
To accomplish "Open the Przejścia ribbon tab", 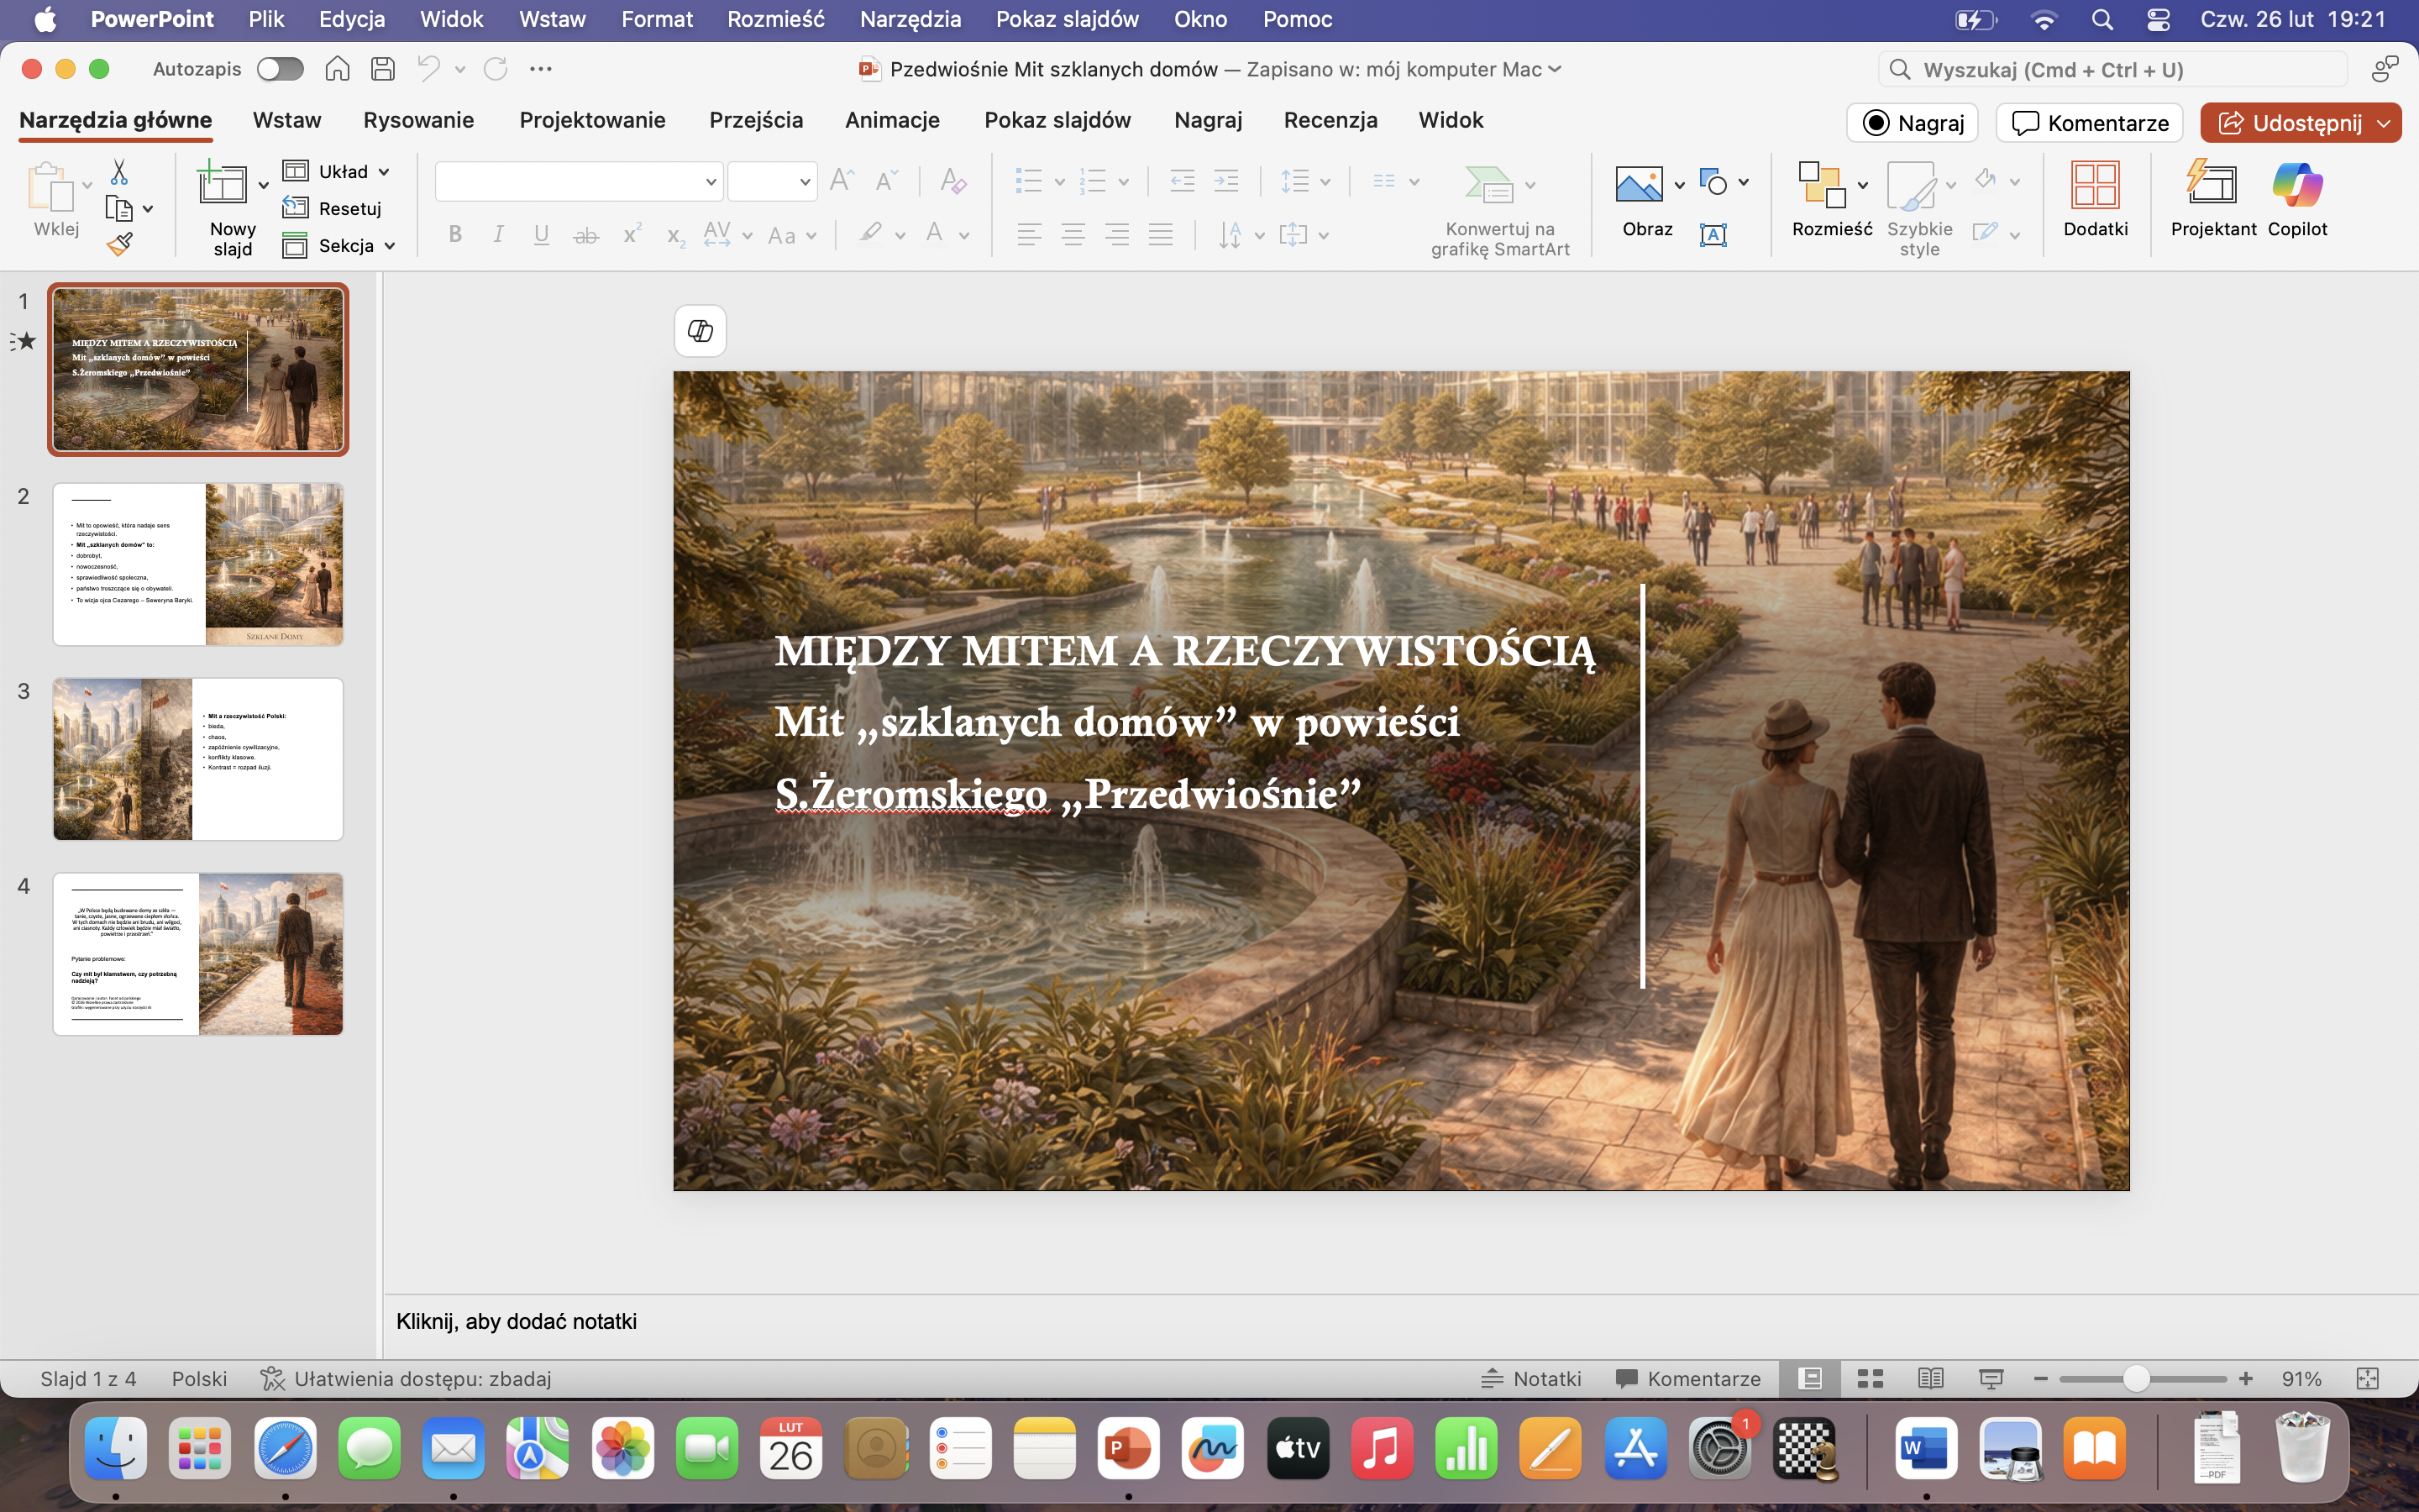I will (x=756, y=120).
